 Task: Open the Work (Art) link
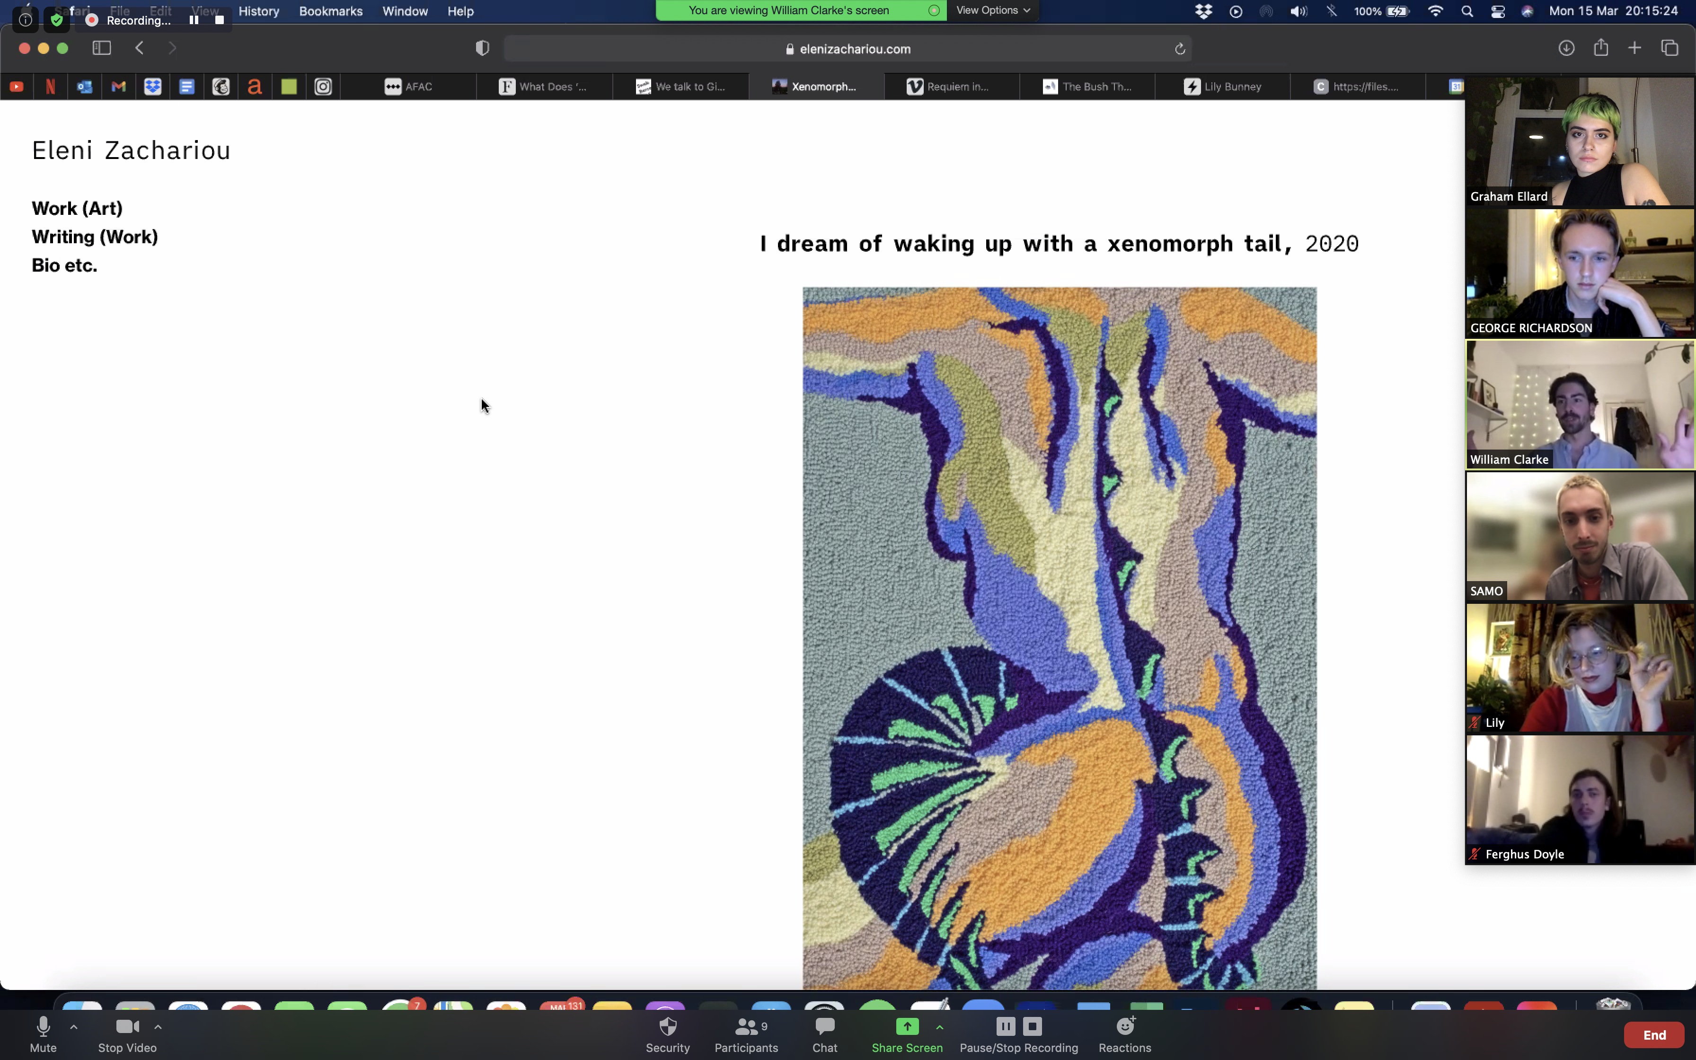77,208
